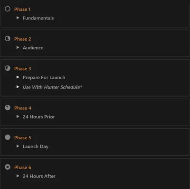Click the Phase 3 heading text
The height and width of the screenshot is (189, 190).
(23, 69)
